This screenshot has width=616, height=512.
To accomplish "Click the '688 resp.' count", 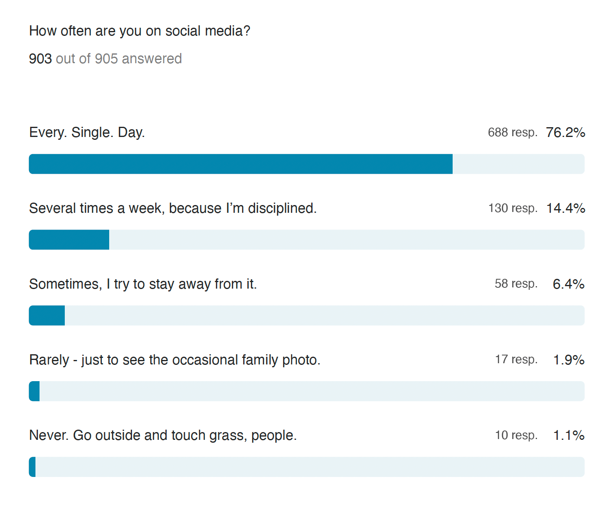I will click(513, 132).
